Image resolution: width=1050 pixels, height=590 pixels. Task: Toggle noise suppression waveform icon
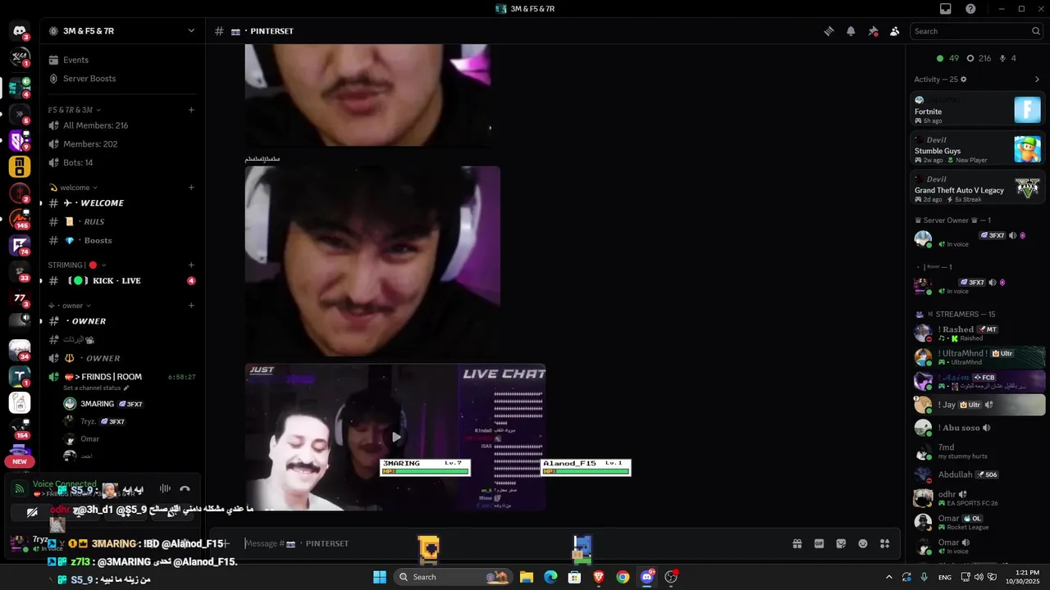click(x=165, y=489)
